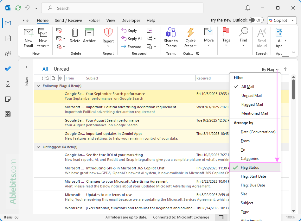301x221 pixels.
Task: Click the Reply button
Action: point(129,30)
